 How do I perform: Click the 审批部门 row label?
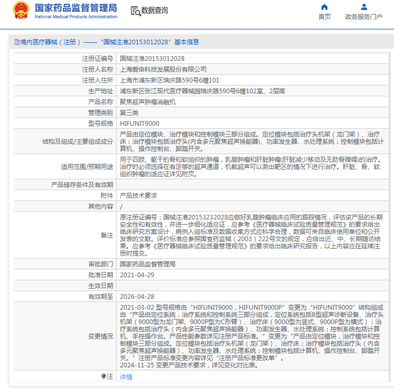101,264
